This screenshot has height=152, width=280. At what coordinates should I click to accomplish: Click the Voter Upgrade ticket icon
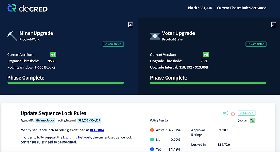[155, 36]
